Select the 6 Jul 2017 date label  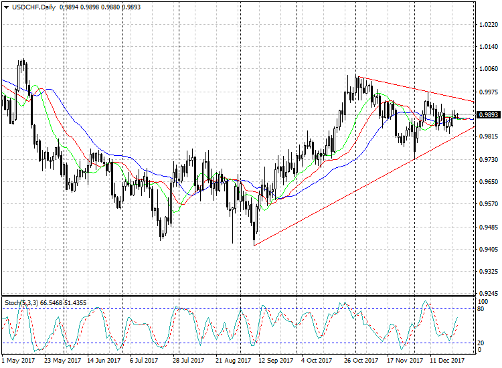144,361
